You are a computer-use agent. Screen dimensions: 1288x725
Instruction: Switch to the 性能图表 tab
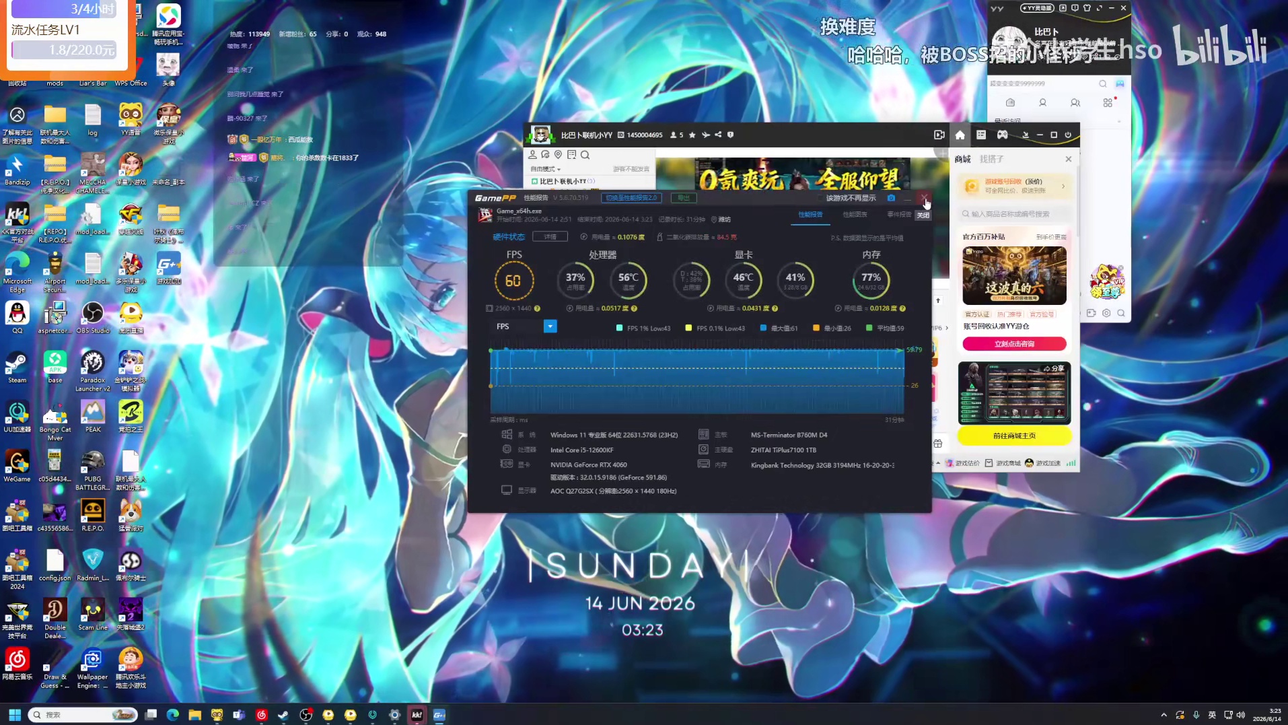(x=855, y=215)
